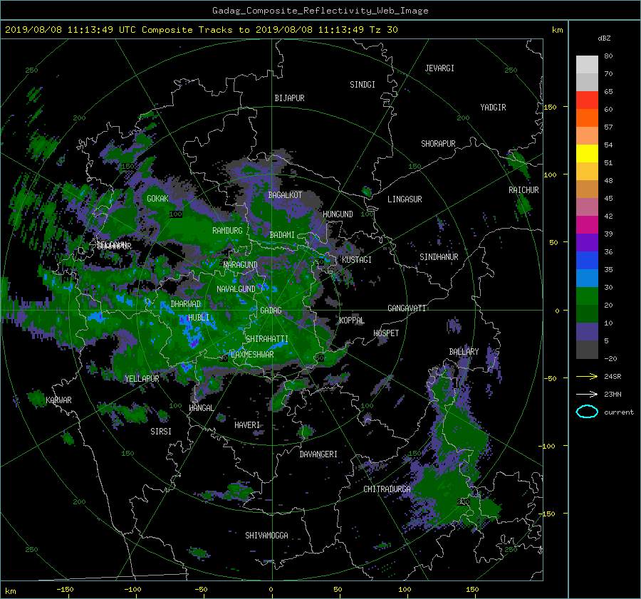641x599 pixels.
Task: Click the KUSTAGI city label
Action: 357,260
